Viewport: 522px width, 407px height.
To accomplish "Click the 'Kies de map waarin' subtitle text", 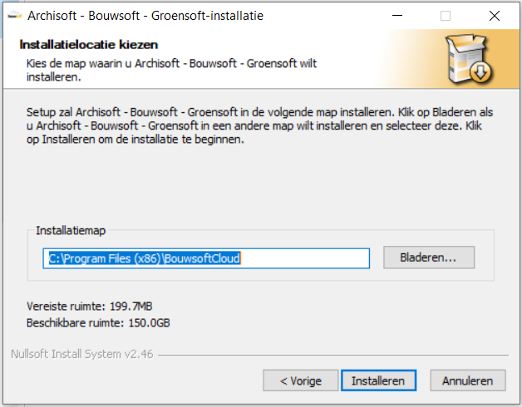I will point(171,70).
